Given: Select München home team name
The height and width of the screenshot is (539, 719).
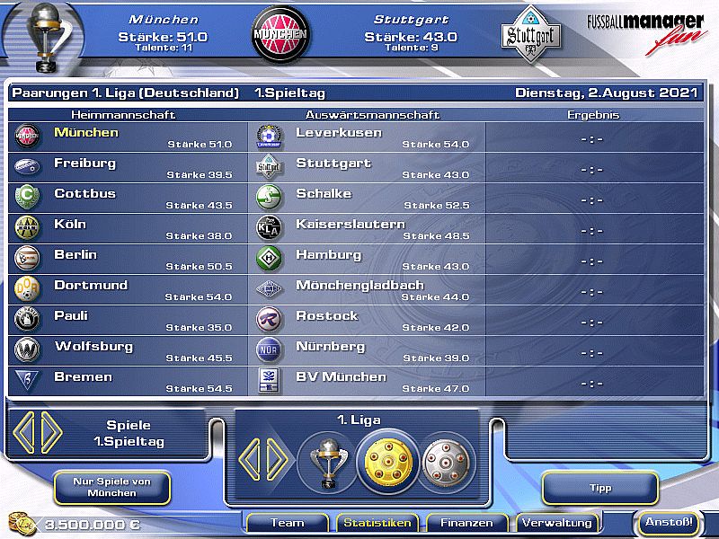Looking at the screenshot, I should (x=86, y=132).
